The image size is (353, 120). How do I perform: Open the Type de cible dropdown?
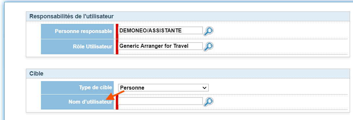coord(163,88)
